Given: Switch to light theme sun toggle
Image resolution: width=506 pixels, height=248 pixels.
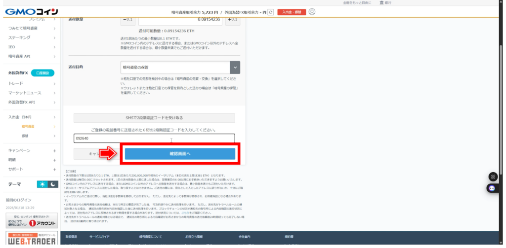Looking at the screenshot, I should (x=42, y=184).
